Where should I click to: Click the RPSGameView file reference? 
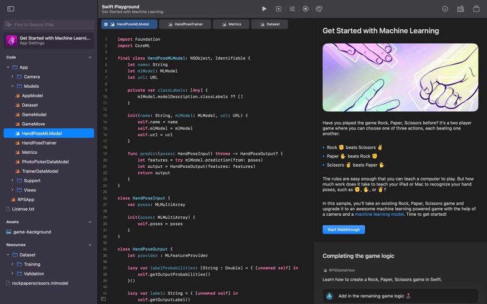(x=339, y=270)
